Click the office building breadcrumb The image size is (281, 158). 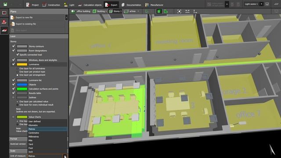(81, 11)
